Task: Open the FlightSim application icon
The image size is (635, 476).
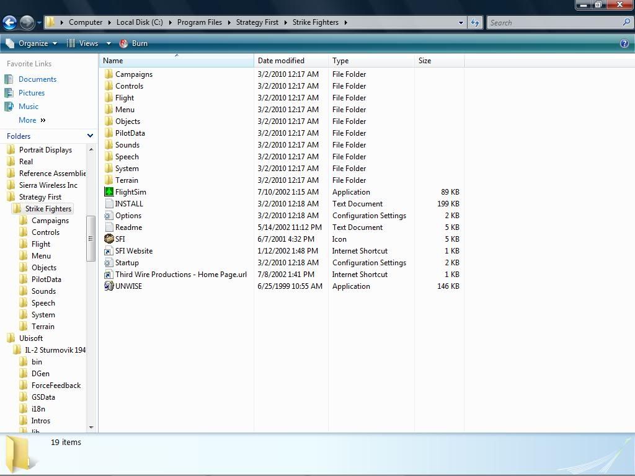Action: pyautogui.click(x=109, y=192)
